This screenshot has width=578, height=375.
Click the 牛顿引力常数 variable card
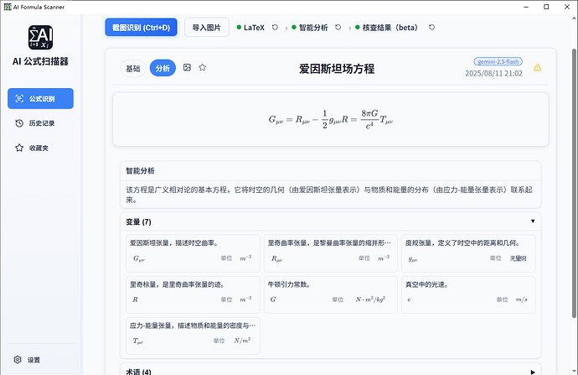click(331, 294)
